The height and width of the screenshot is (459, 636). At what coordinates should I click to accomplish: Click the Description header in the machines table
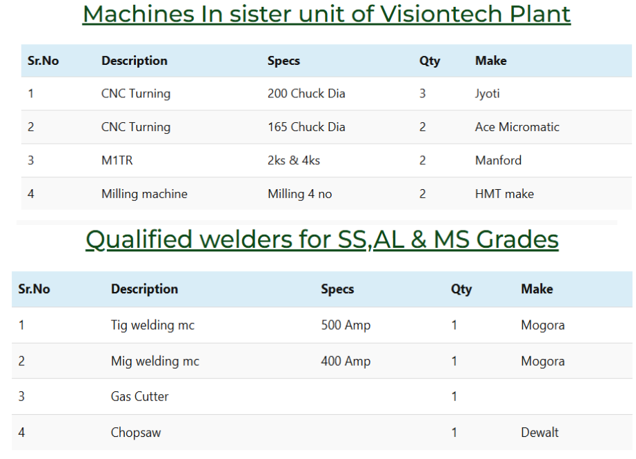pyautogui.click(x=135, y=61)
